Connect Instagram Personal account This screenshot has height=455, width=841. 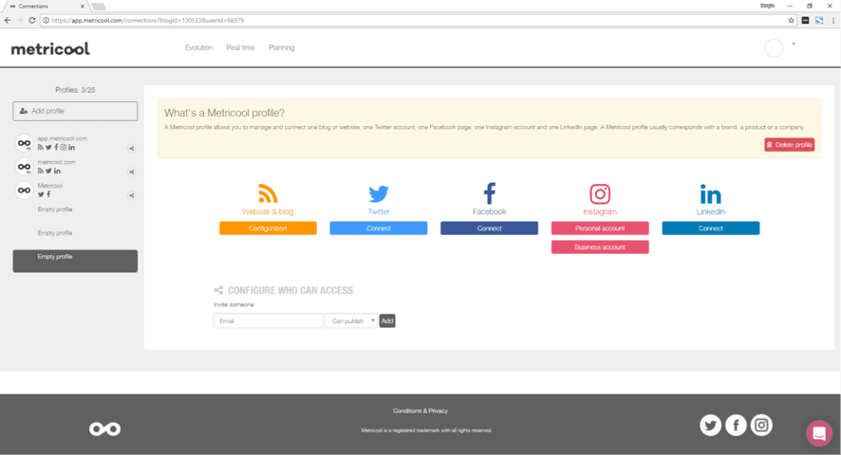pyautogui.click(x=600, y=228)
